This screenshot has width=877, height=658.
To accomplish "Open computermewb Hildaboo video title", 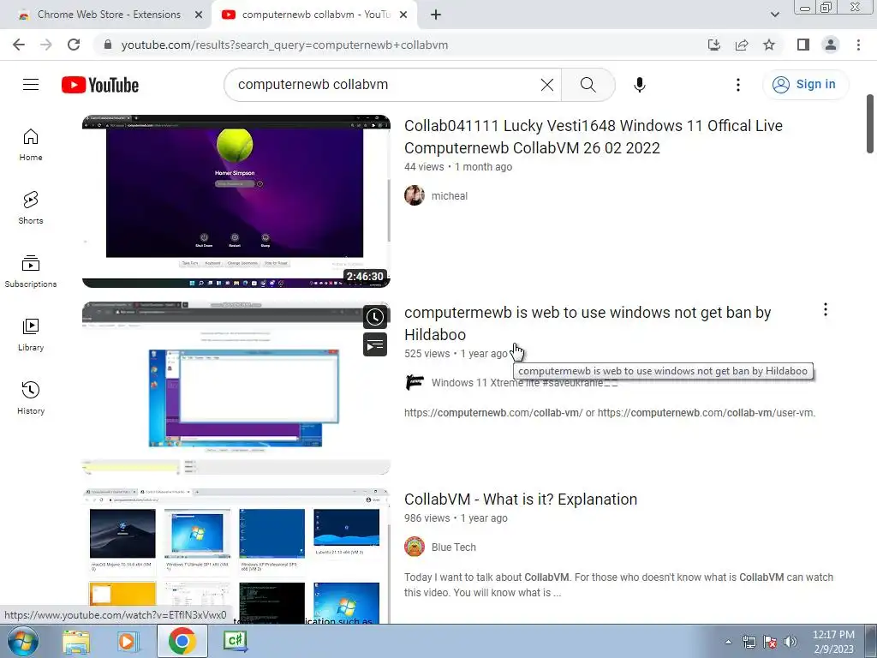I will (x=588, y=323).
